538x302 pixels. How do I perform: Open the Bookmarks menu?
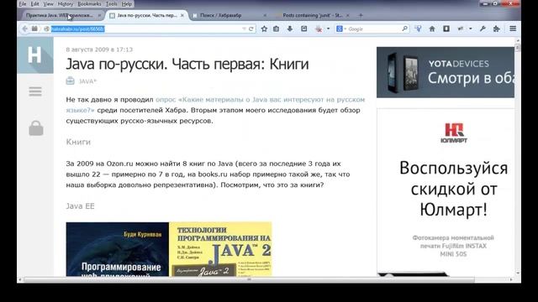(x=90, y=4)
